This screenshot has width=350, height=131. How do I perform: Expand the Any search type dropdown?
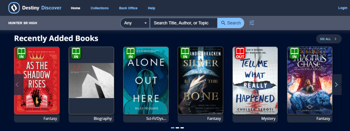[135, 23]
